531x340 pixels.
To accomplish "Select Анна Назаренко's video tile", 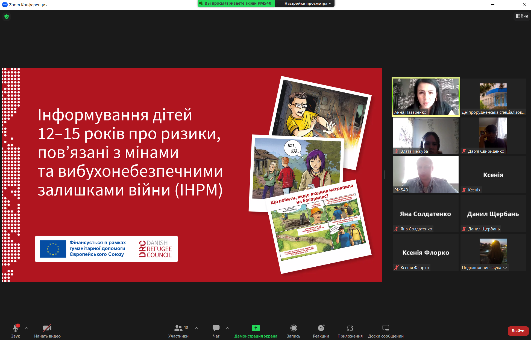I will click(426, 97).
